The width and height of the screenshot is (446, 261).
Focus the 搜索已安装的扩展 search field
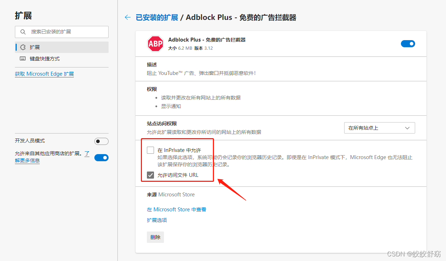62,32
